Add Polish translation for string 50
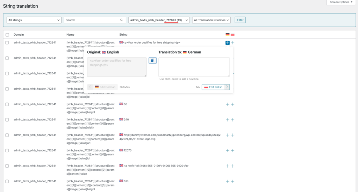Screen dimensions: 358x192 point(232,104)
